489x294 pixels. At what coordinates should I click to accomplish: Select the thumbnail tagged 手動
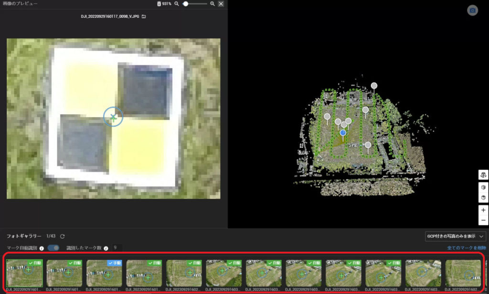(104, 273)
